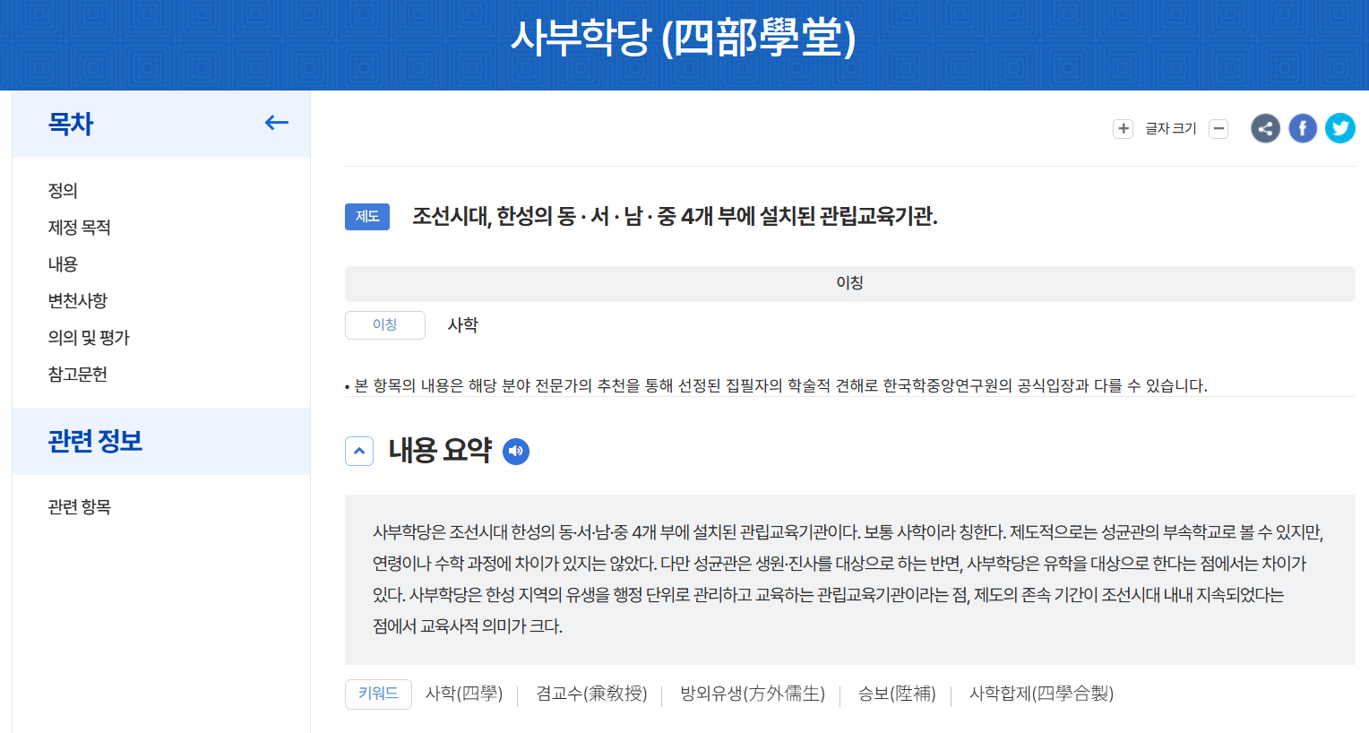Viewport: 1369px width, 733px height.
Task: Open 관련 항목 under related info
Action: coord(79,506)
